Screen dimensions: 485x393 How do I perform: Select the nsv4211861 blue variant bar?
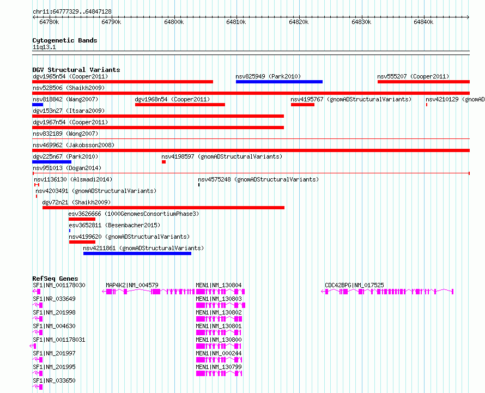pyautogui.click(x=137, y=253)
